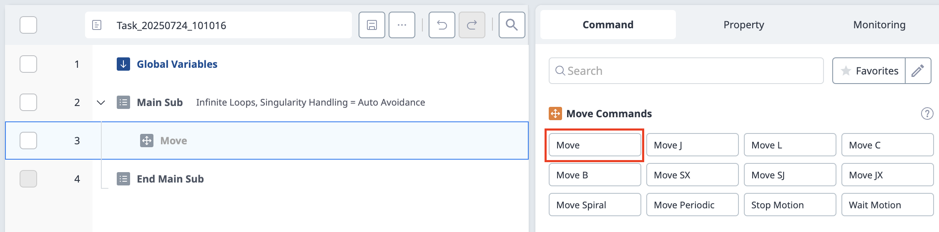Add a Move Spiral command

point(595,205)
